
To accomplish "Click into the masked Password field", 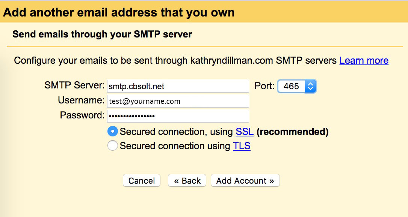I will click(178, 116).
